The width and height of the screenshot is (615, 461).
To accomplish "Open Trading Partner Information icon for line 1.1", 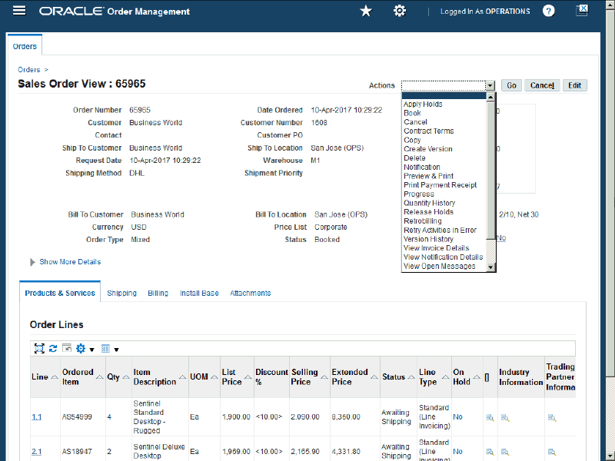I will pyautogui.click(x=552, y=417).
